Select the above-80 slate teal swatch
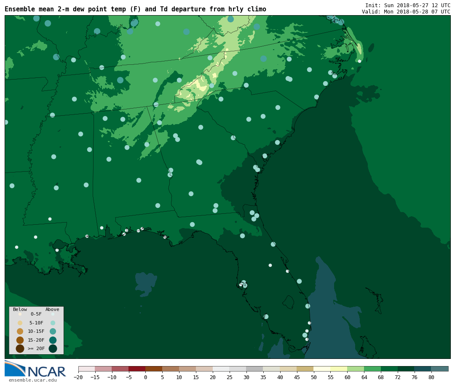This screenshot has height=385, width=455. 440,369
